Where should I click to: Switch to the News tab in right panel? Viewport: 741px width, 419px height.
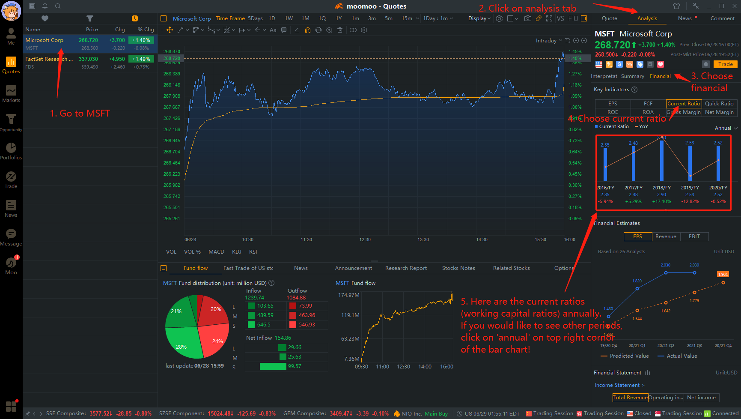[685, 18]
